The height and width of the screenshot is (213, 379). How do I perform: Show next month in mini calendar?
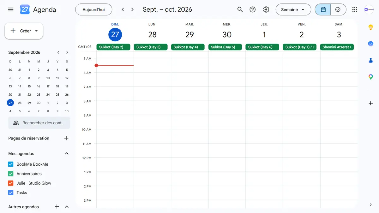pyautogui.click(x=67, y=52)
